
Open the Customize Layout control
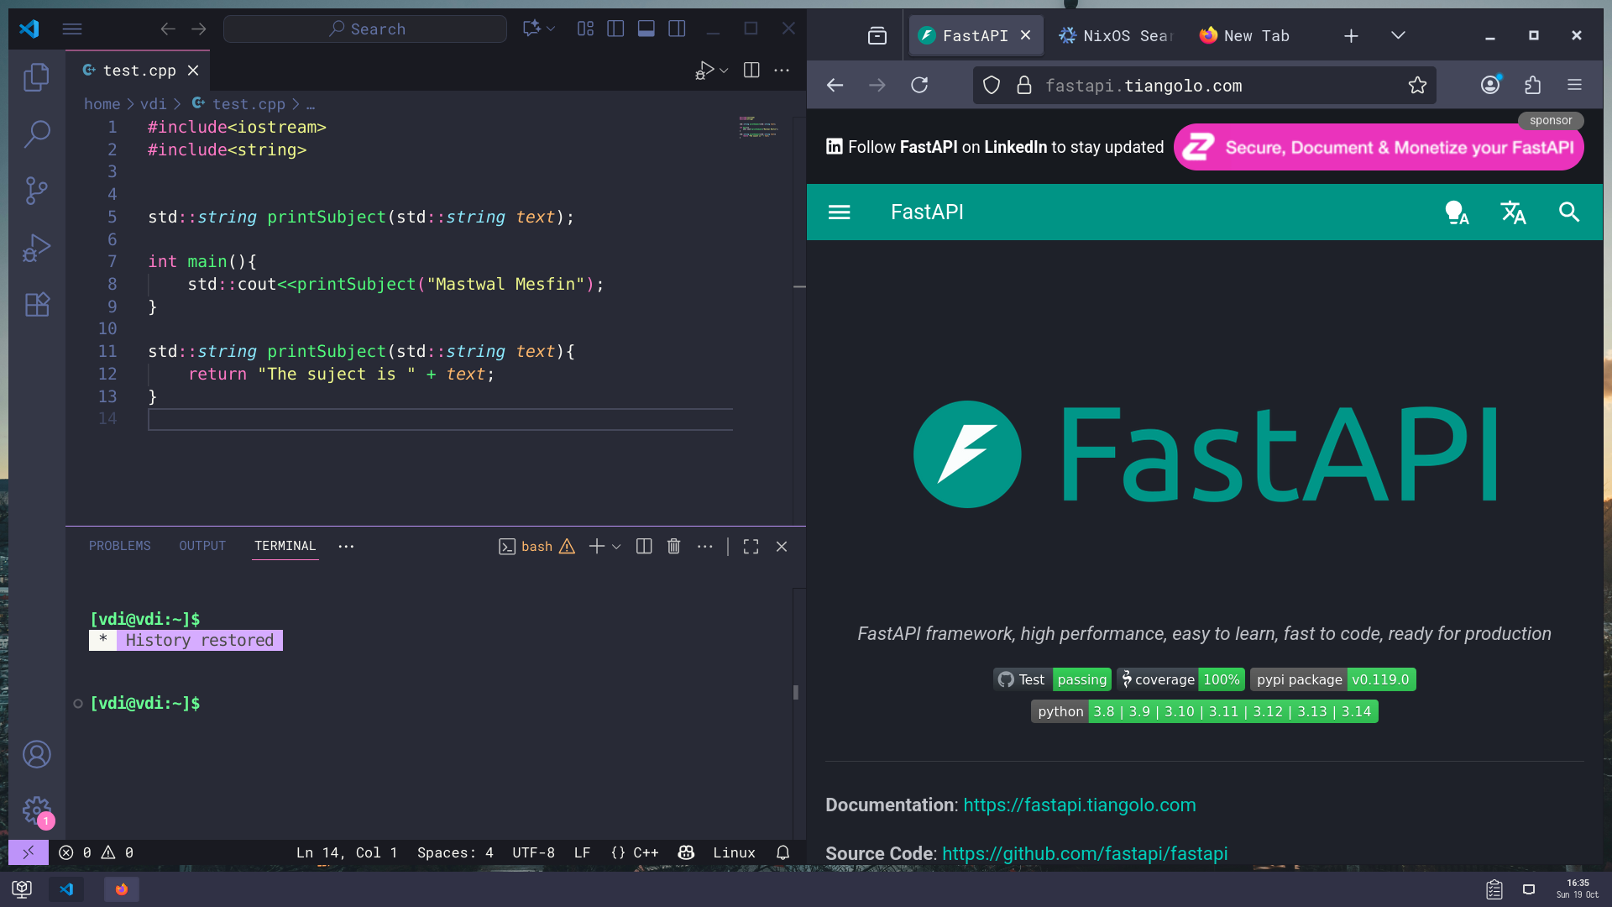pos(585,29)
